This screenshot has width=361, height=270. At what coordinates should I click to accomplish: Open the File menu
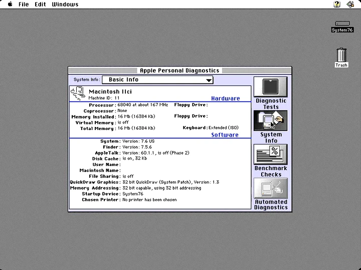pos(24,4)
